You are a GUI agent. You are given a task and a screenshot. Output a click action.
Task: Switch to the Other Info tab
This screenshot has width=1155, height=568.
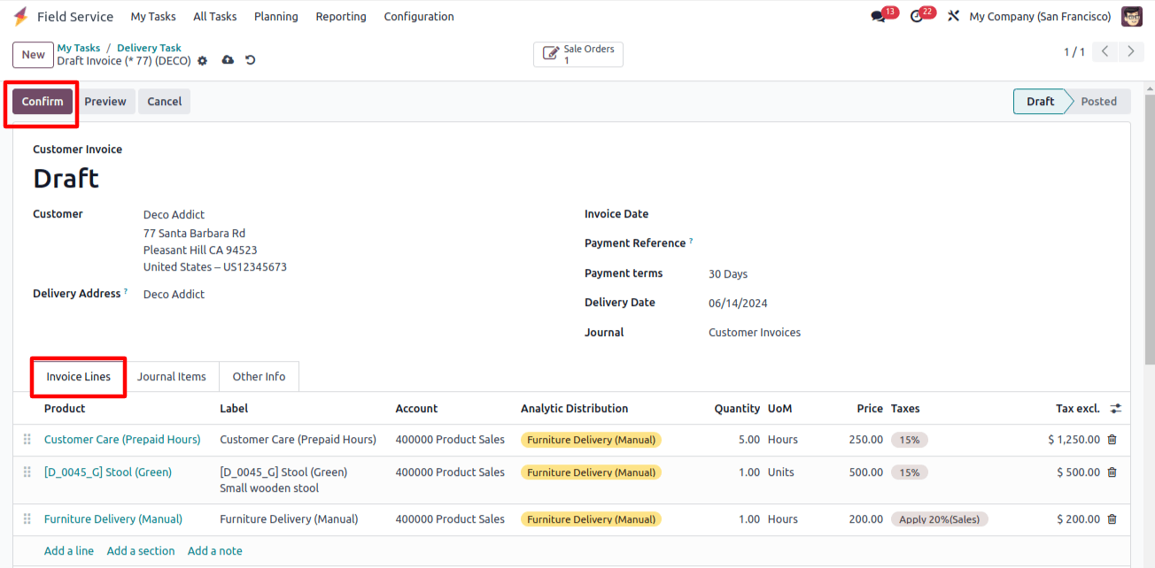click(x=259, y=377)
